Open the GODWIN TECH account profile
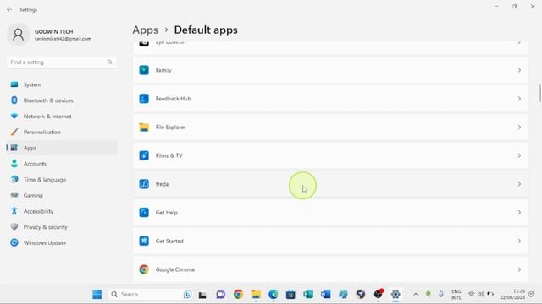 click(49, 35)
